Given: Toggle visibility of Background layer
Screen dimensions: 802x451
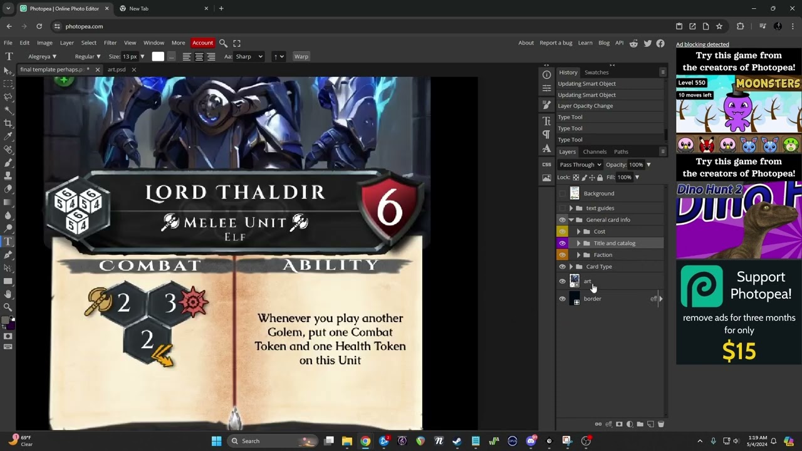Looking at the screenshot, I should 562,194.
